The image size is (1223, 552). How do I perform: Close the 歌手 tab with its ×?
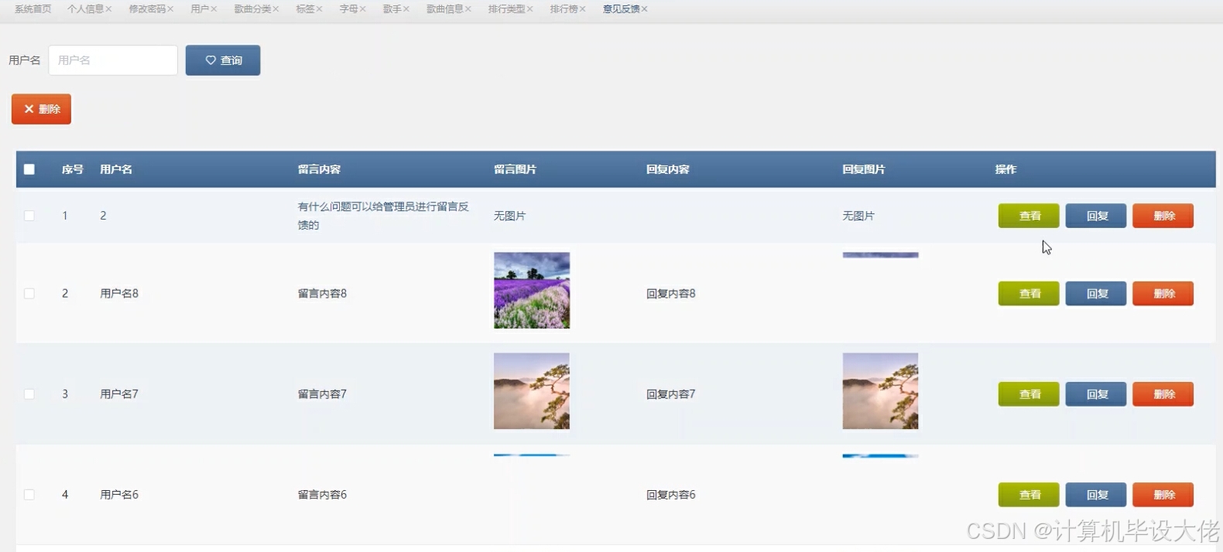coord(406,9)
